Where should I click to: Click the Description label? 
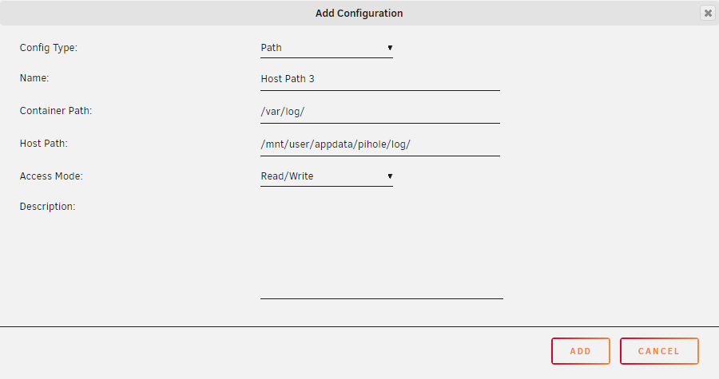48,207
